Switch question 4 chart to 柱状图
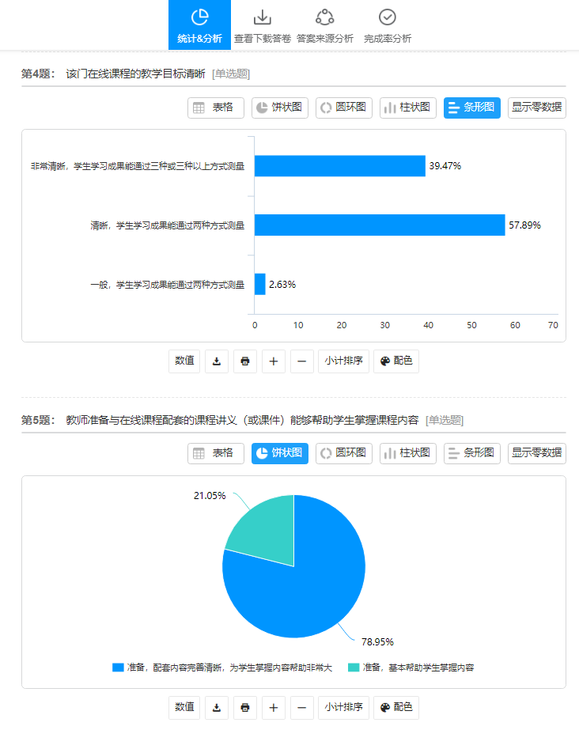The image size is (579, 730). (407, 108)
